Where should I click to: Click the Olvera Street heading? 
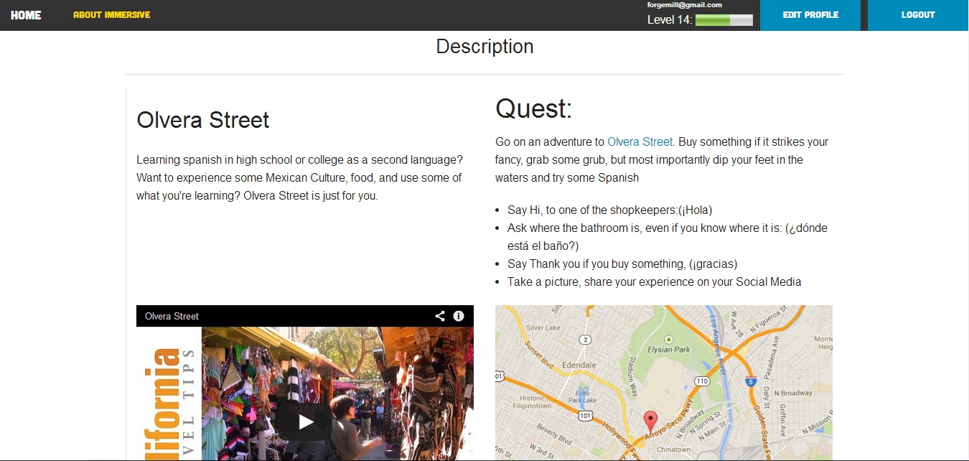[x=203, y=120]
